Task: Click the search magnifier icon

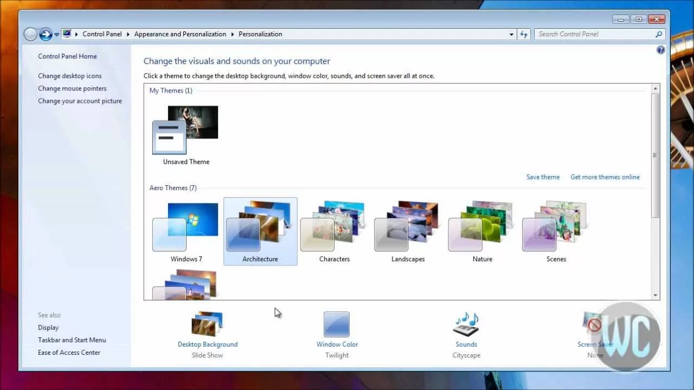Action: click(x=659, y=34)
